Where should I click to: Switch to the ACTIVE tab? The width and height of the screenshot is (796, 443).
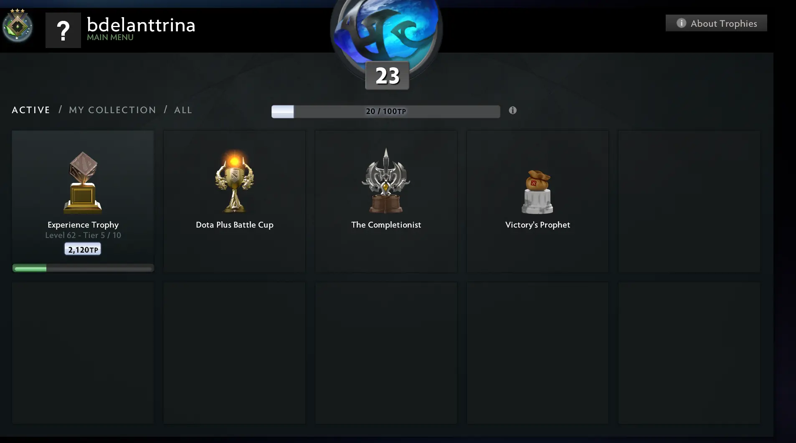(x=31, y=110)
